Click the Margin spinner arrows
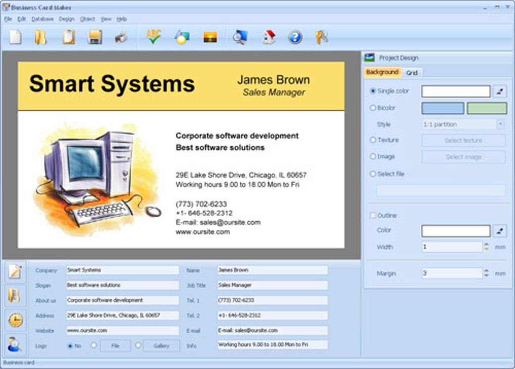This screenshot has width=515, height=369. click(x=486, y=273)
